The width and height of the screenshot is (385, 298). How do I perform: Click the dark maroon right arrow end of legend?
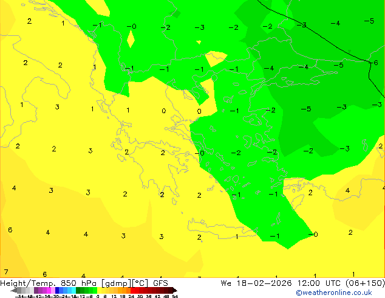[175, 290]
